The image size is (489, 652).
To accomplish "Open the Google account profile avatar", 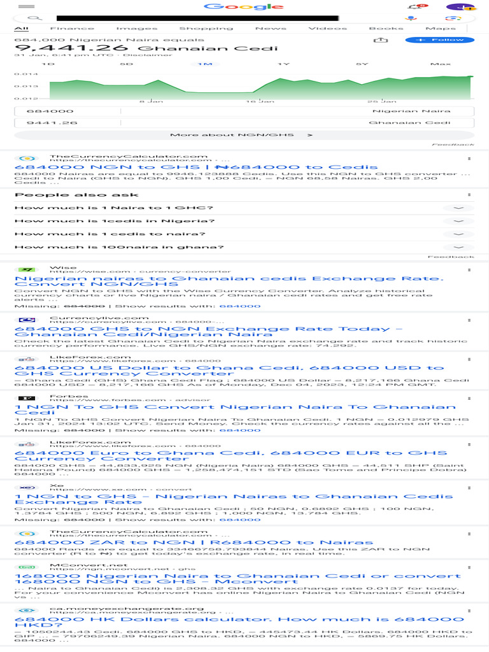I will pos(460,7).
